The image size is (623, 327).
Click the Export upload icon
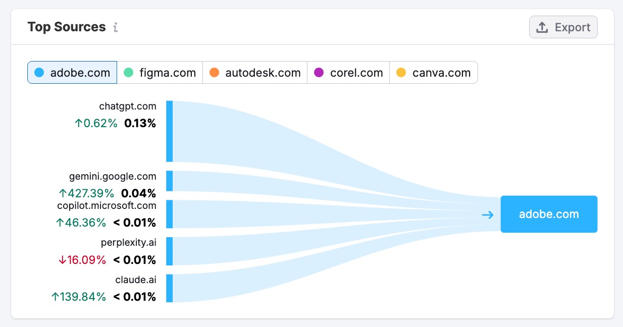point(543,27)
